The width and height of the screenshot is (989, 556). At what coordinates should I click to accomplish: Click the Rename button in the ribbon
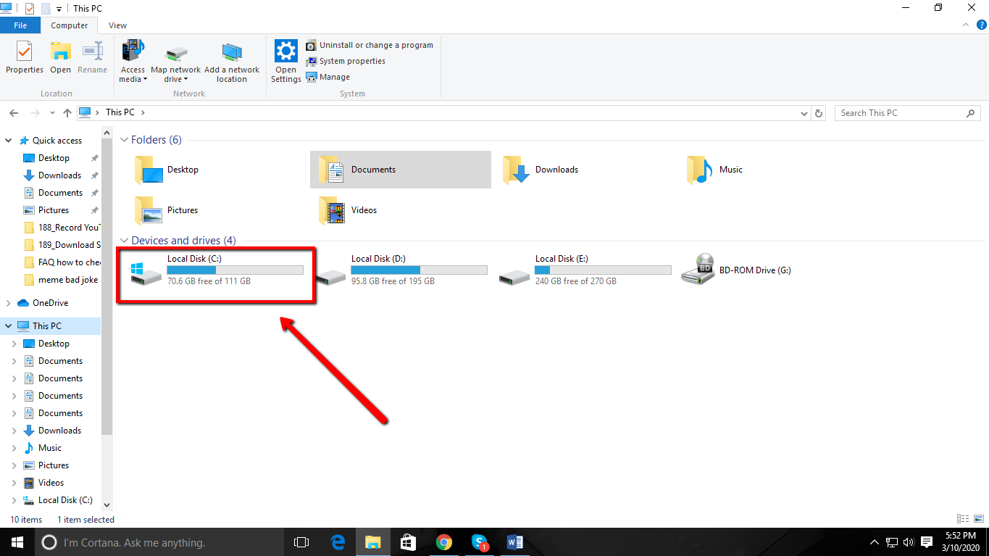point(92,57)
